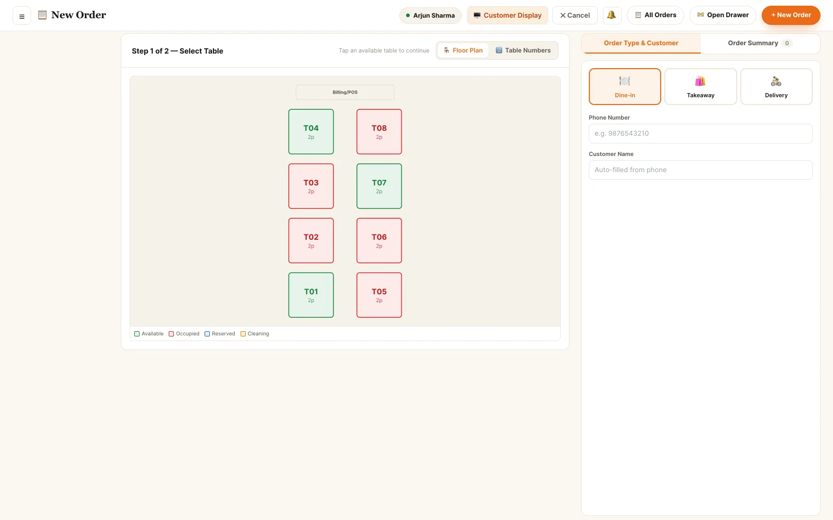Viewport: 833px width, 520px height.
Task: Start a + New Order
Action: click(791, 15)
